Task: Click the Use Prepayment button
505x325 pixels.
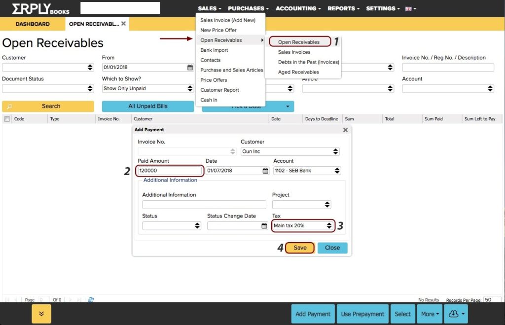Action: 362,314
